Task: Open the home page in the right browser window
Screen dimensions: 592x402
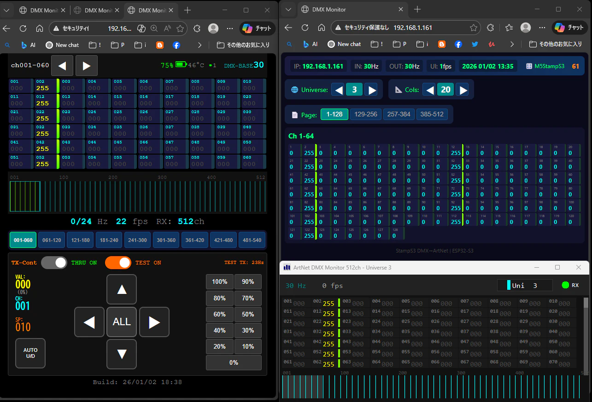Action: tap(322, 28)
